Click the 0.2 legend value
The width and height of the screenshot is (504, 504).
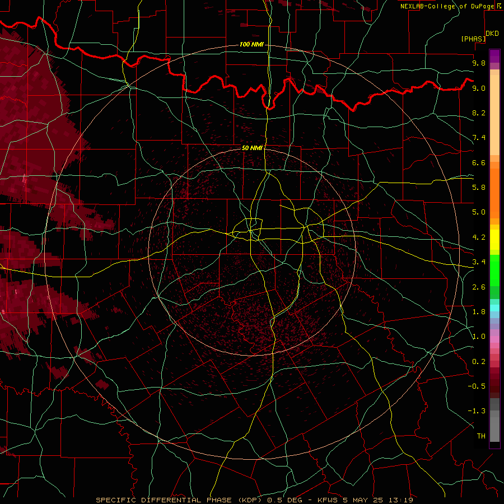click(479, 362)
